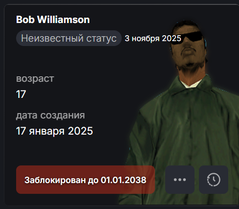Select the 'возраст' field label

point(35,79)
